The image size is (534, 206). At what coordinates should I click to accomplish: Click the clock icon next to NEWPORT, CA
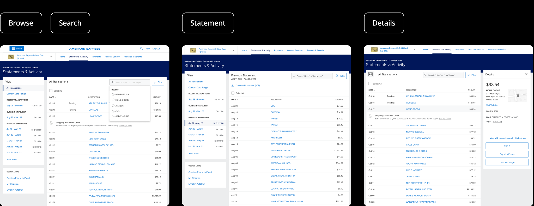point(113,94)
